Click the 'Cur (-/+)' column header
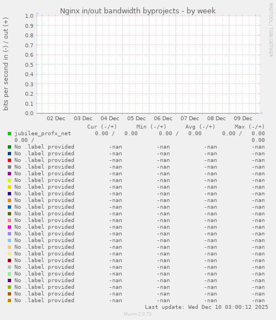The image size is (276, 320). [x=102, y=127]
